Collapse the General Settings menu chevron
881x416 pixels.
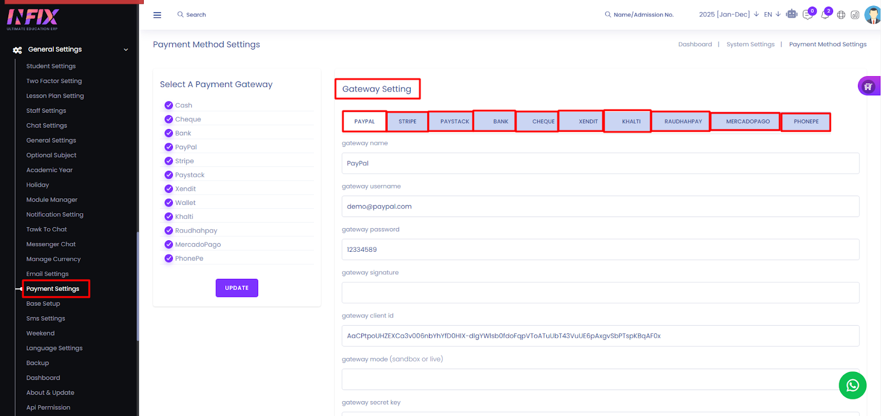coord(126,50)
